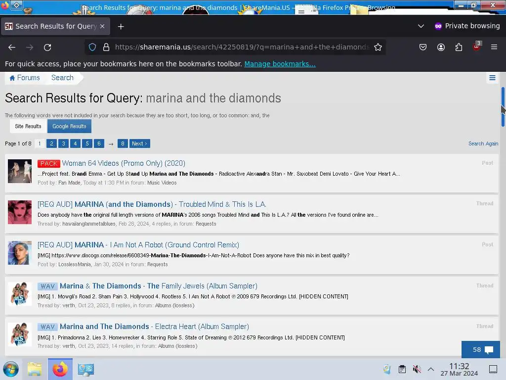
Task: Click the avatar beside the Ground Control Remix post
Action: (20, 253)
